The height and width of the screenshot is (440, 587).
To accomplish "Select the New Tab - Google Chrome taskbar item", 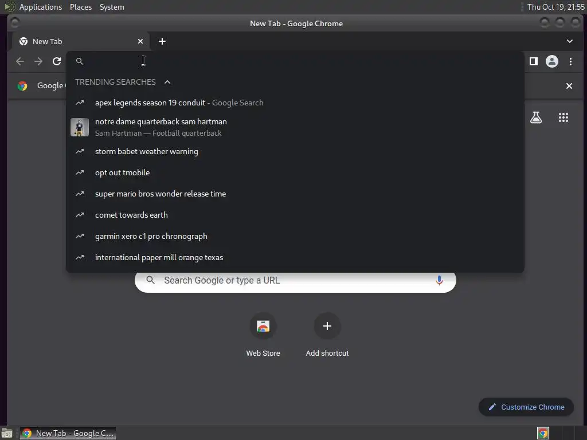I will [x=68, y=433].
